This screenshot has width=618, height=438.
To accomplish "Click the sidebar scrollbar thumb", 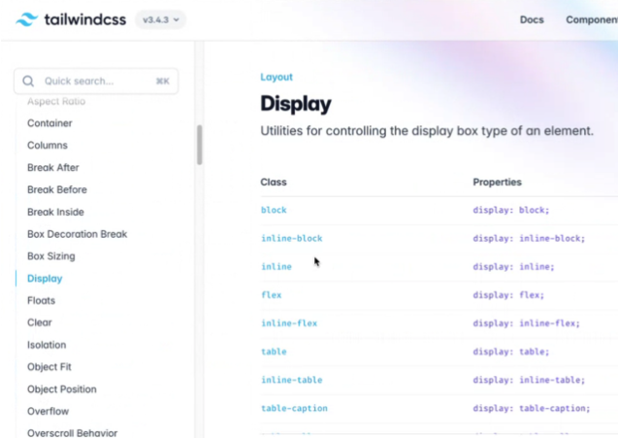I will click(x=200, y=145).
